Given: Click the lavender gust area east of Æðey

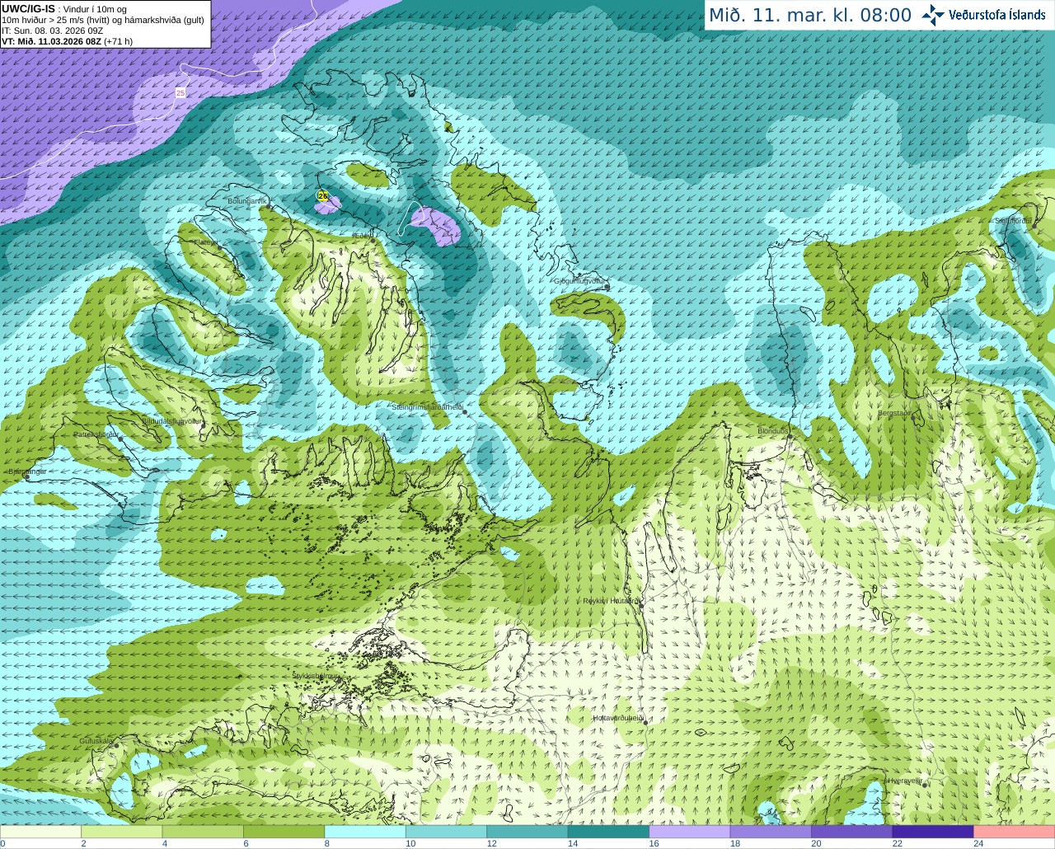Looking at the screenshot, I should pyautogui.click(x=436, y=226).
